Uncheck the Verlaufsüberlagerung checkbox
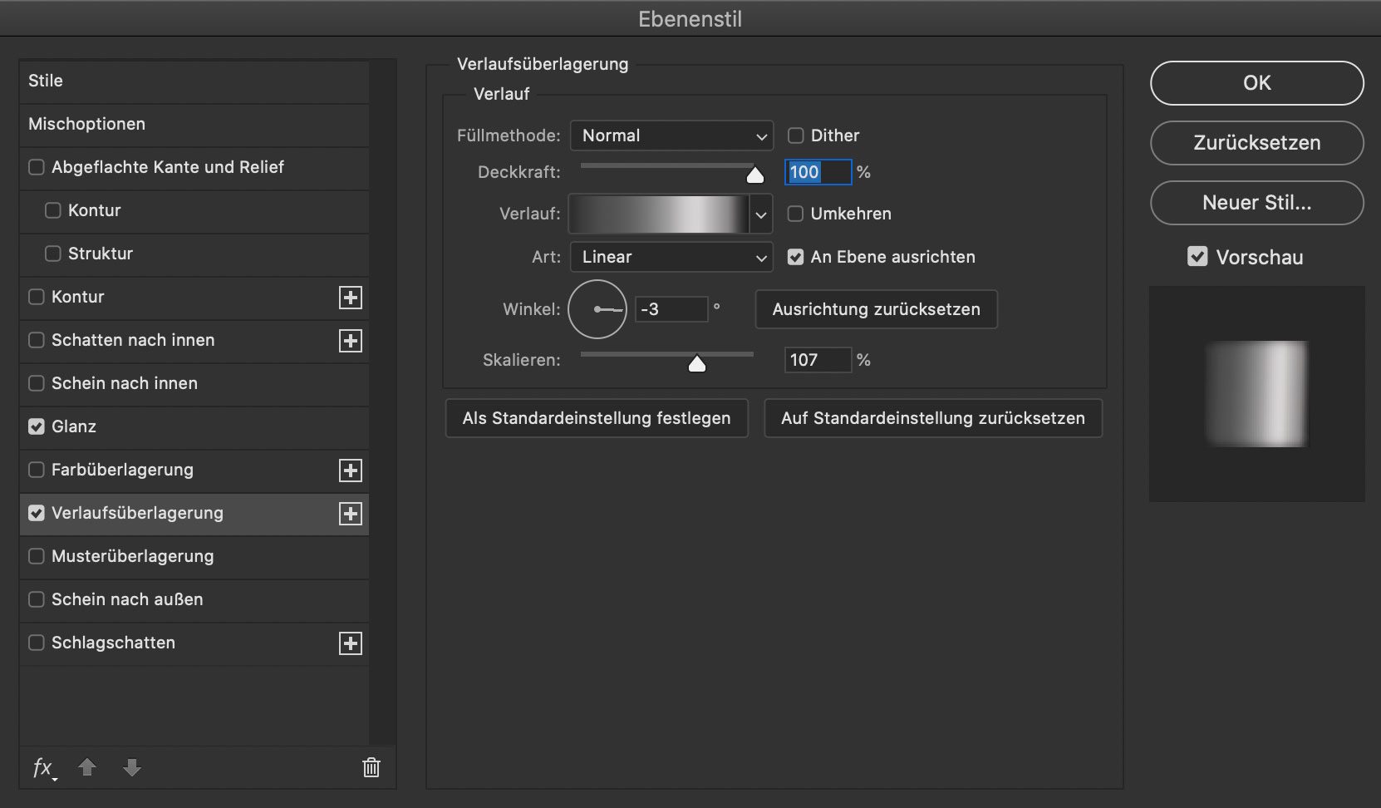Viewport: 1381px width, 808px height. pos(37,513)
